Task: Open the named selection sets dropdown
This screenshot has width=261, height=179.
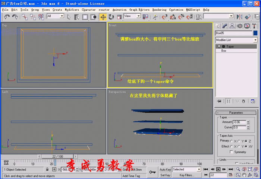Action: pos(231,16)
